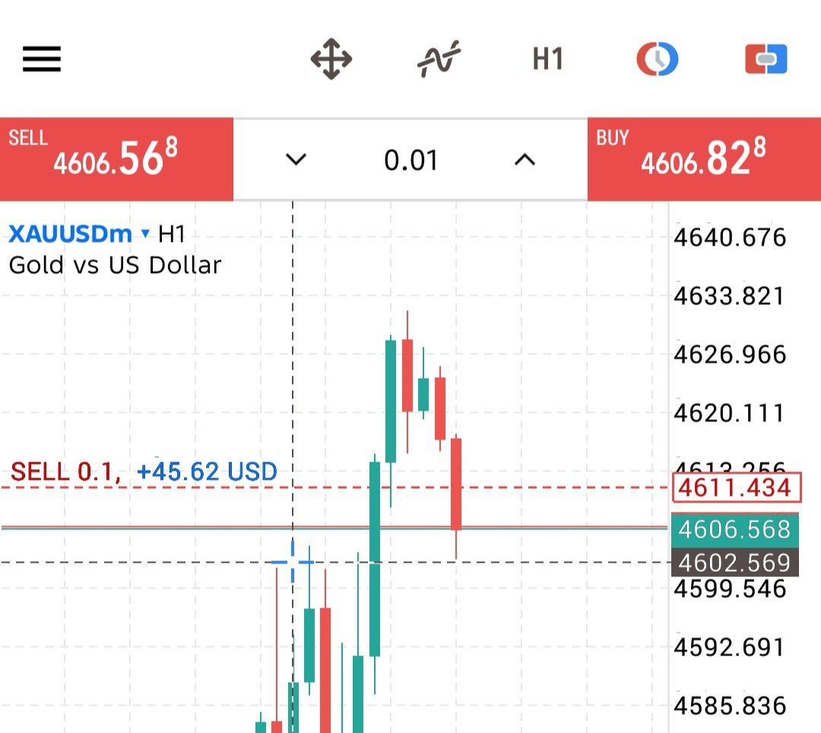Sell at 4606.568
This screenshot has width=821, height=733.
coord(116,159)
